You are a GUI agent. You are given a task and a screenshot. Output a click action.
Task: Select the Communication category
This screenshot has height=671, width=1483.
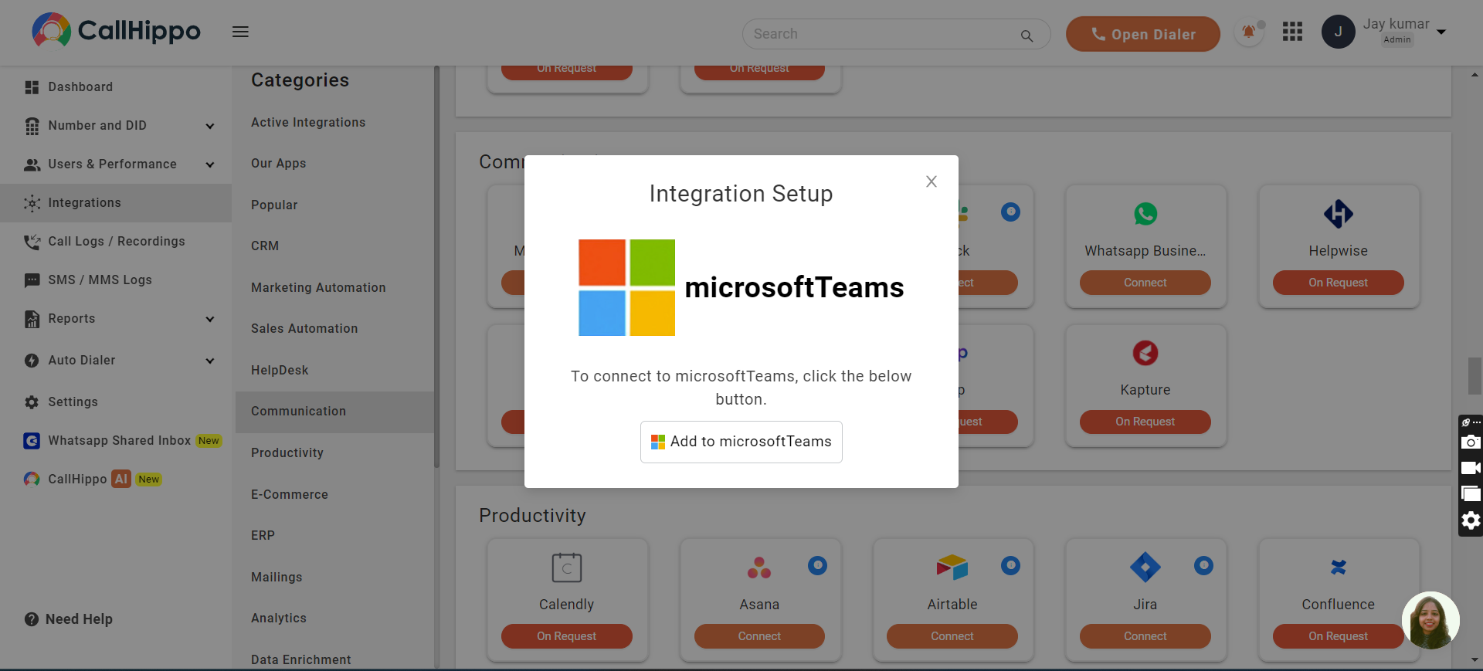pos(335,412)
